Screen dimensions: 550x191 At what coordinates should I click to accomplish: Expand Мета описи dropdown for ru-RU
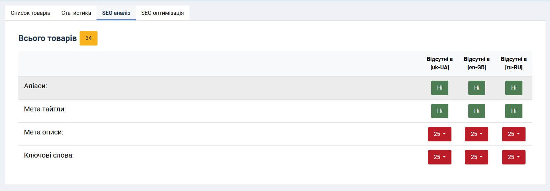coord(513,134)
